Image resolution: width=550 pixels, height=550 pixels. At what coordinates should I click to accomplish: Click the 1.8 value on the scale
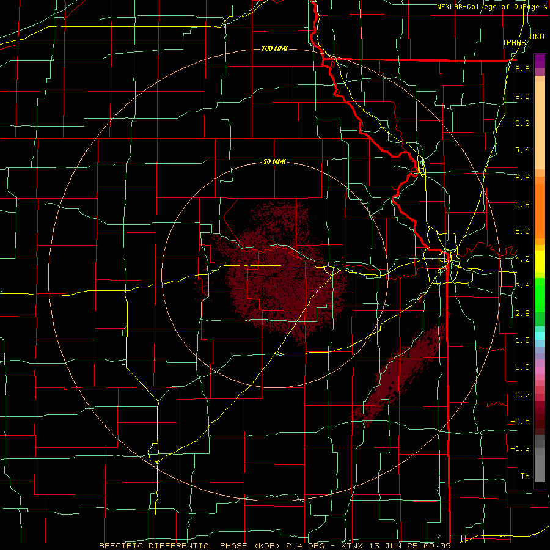click(x=522, y=340)
